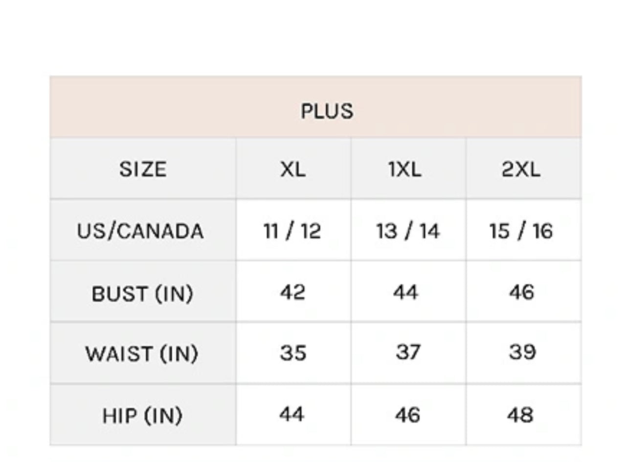Screen dimensions: 628x462
Task: Click the PLUS header of the size chart
Action: pyautogui.click(x=326, y=111)
